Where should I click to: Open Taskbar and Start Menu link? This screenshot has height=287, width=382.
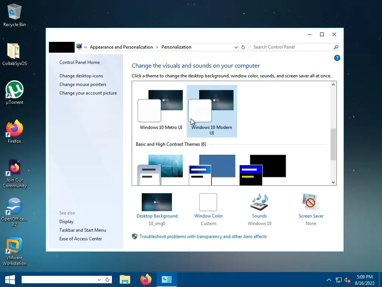pos(82,230)
